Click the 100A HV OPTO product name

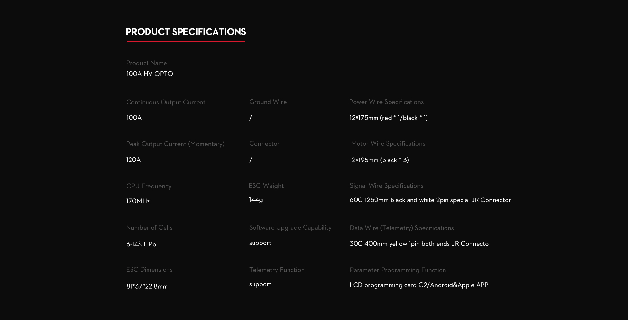[149, 74]
